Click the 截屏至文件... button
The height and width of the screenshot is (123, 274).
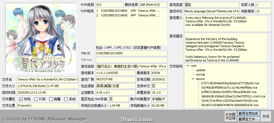[x=249, y=119]
